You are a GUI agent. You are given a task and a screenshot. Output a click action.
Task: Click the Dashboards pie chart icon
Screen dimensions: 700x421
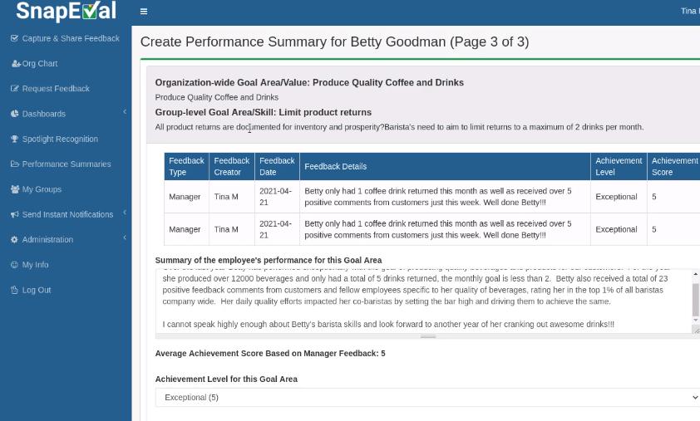pyautogui.click(x=14, y=114)
